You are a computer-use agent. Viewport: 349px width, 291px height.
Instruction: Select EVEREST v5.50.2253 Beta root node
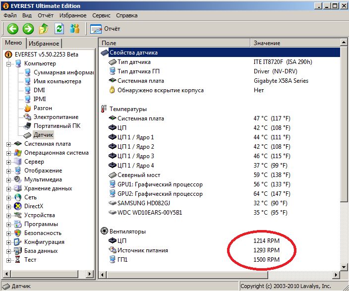click(x=46, y=55)
